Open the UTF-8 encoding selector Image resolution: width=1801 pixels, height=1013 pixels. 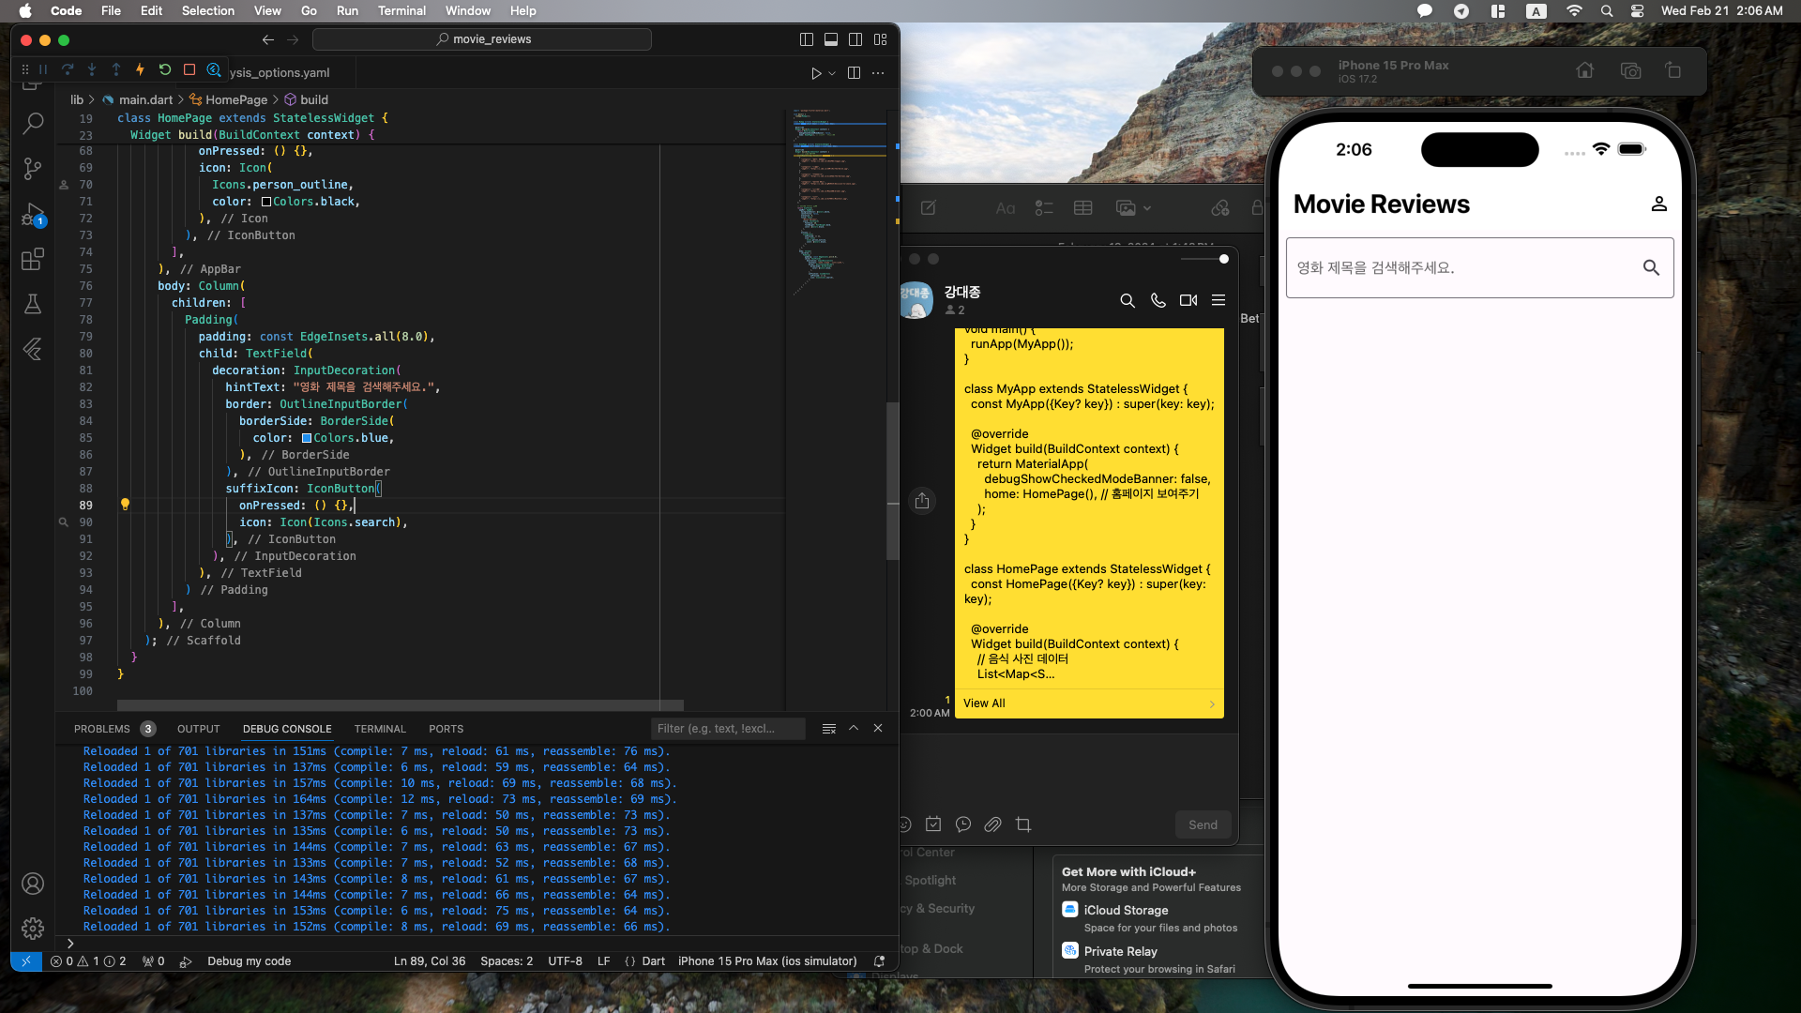(x=566, y=961)
